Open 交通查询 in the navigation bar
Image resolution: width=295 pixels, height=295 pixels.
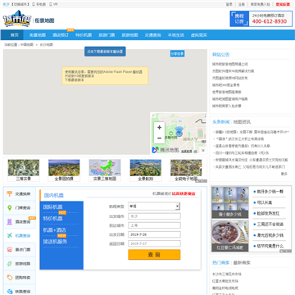[153, 35]
